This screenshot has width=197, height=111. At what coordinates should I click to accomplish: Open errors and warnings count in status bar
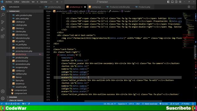pos(12,104)
